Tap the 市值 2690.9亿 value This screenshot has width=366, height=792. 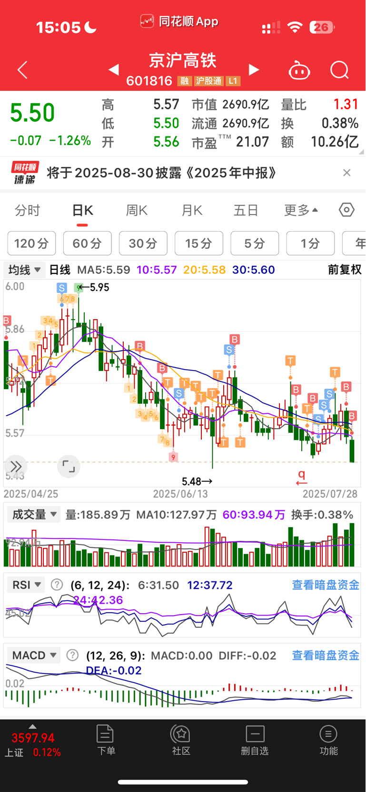[246, 104]
